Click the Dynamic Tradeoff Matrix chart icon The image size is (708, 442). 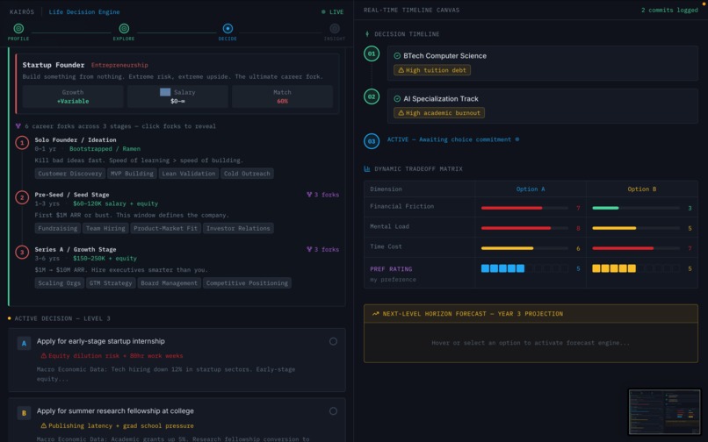pos(366,168)
